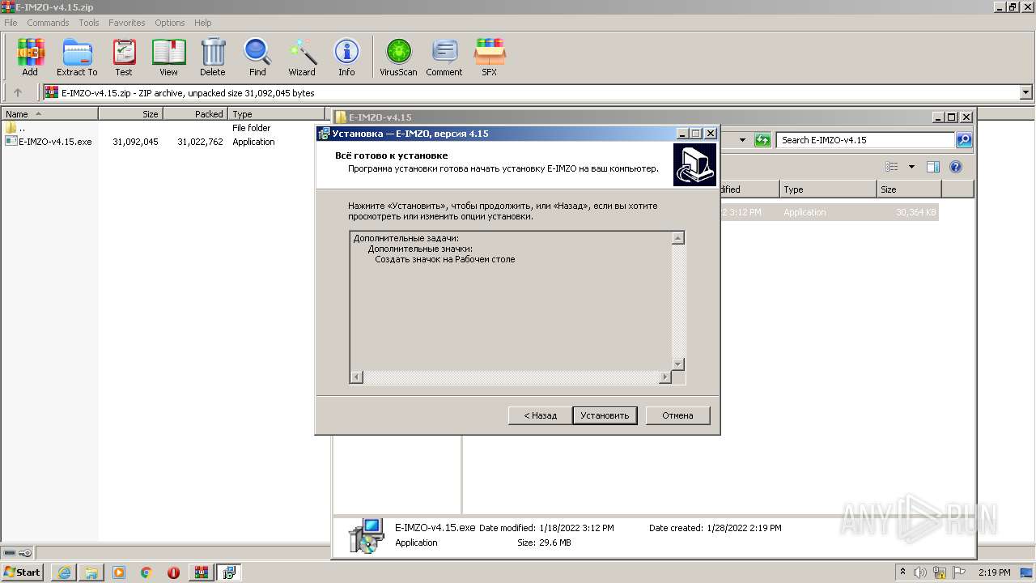Screen dimensions: 1036x583
Task: Sort by Size column in WinRAR
Action: 130,114
